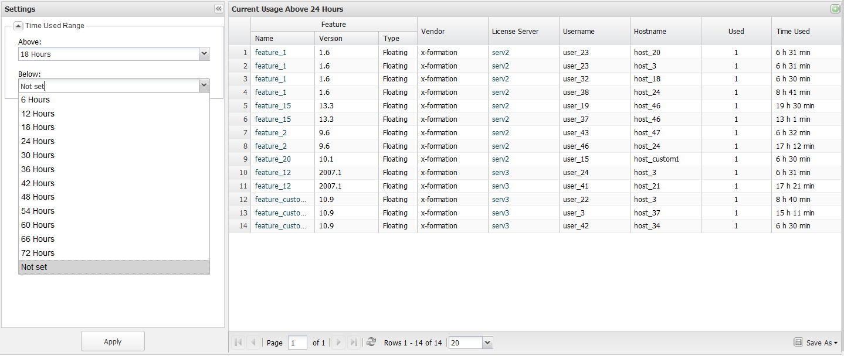Click the Apply button
The image size is (844, 356).
click(x=113, y=341)
